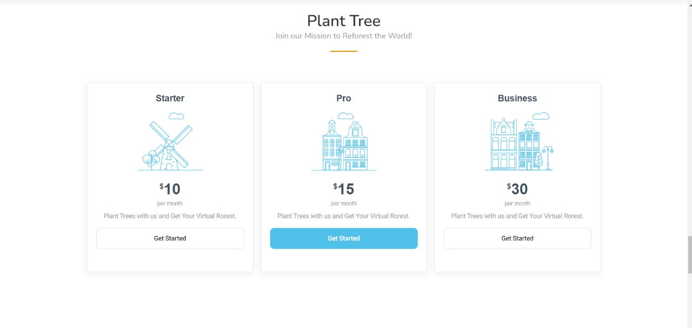Click the $30 price in Business card
The width and height of the screenshot is (692, 328).
pos(517,189)
